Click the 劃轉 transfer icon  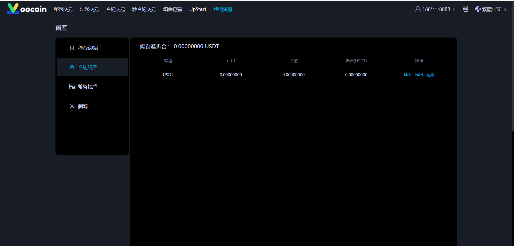coord(72,106)
